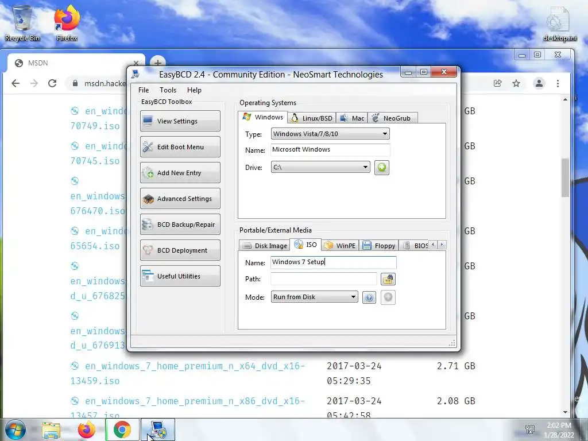588x441 pixels.
Task: Open the Help menu in EasyBCD
Action: pyautogui.click(x=194, y=90)
